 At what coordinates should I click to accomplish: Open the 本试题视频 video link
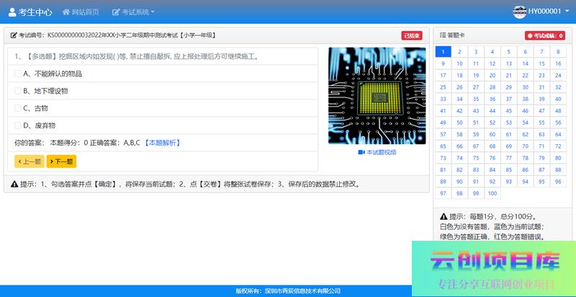pos(377,152)
